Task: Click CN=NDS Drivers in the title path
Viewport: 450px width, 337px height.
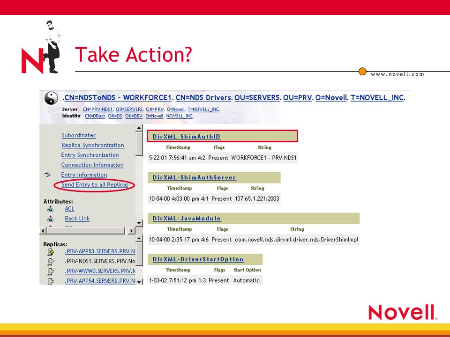Action: pos(203,98)
